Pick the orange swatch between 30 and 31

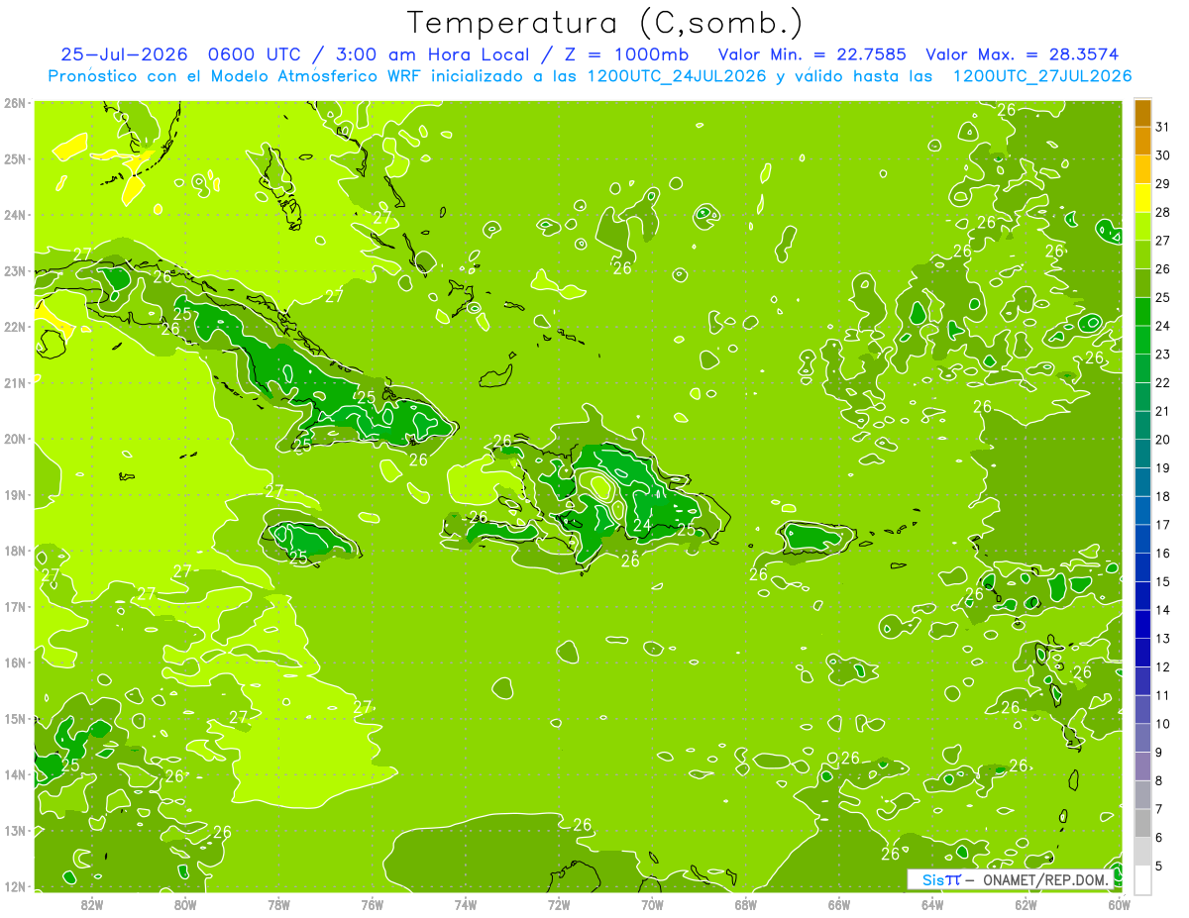tap(1142, 142)
